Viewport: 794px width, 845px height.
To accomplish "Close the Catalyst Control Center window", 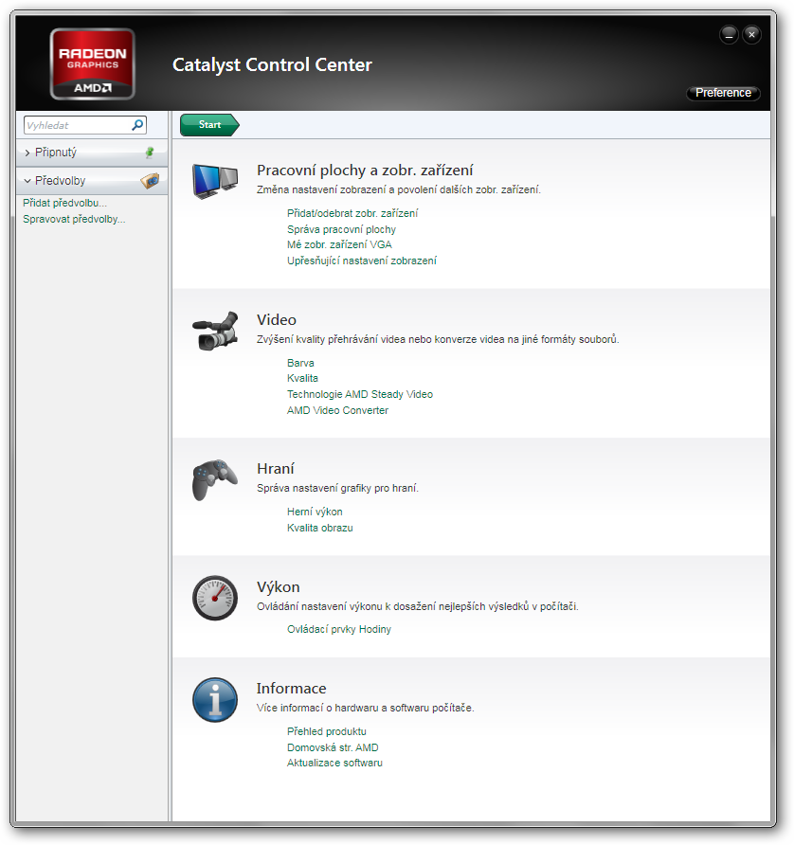I will click(x=751, y=35).
